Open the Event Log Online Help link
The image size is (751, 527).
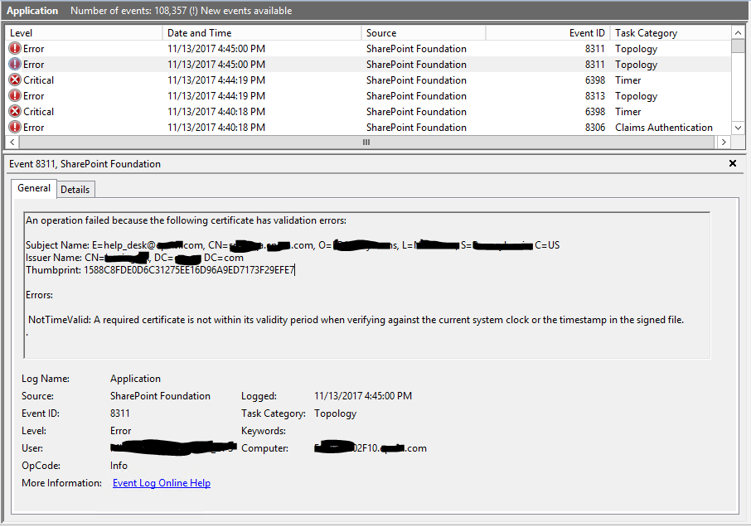162,483
